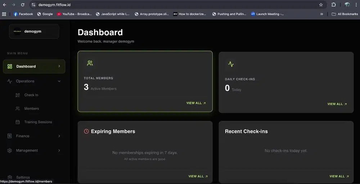
Task: Click View All under Total Members
Action: 196,103
